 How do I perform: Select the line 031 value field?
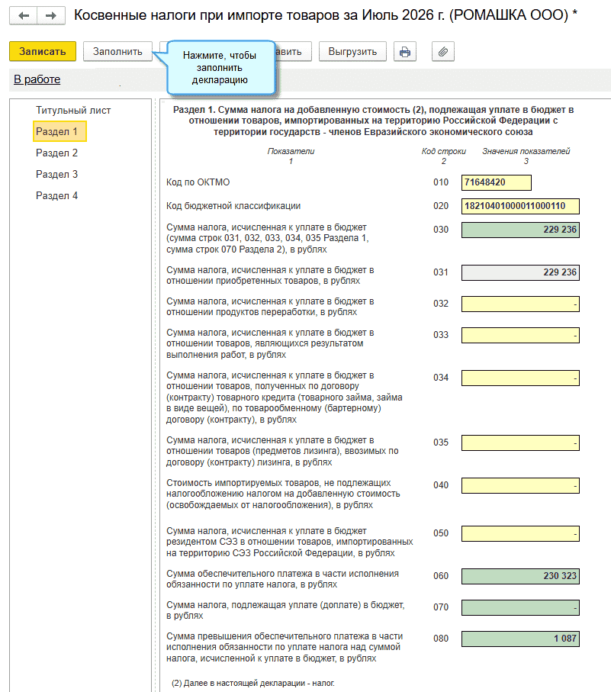tap(520, 272)
